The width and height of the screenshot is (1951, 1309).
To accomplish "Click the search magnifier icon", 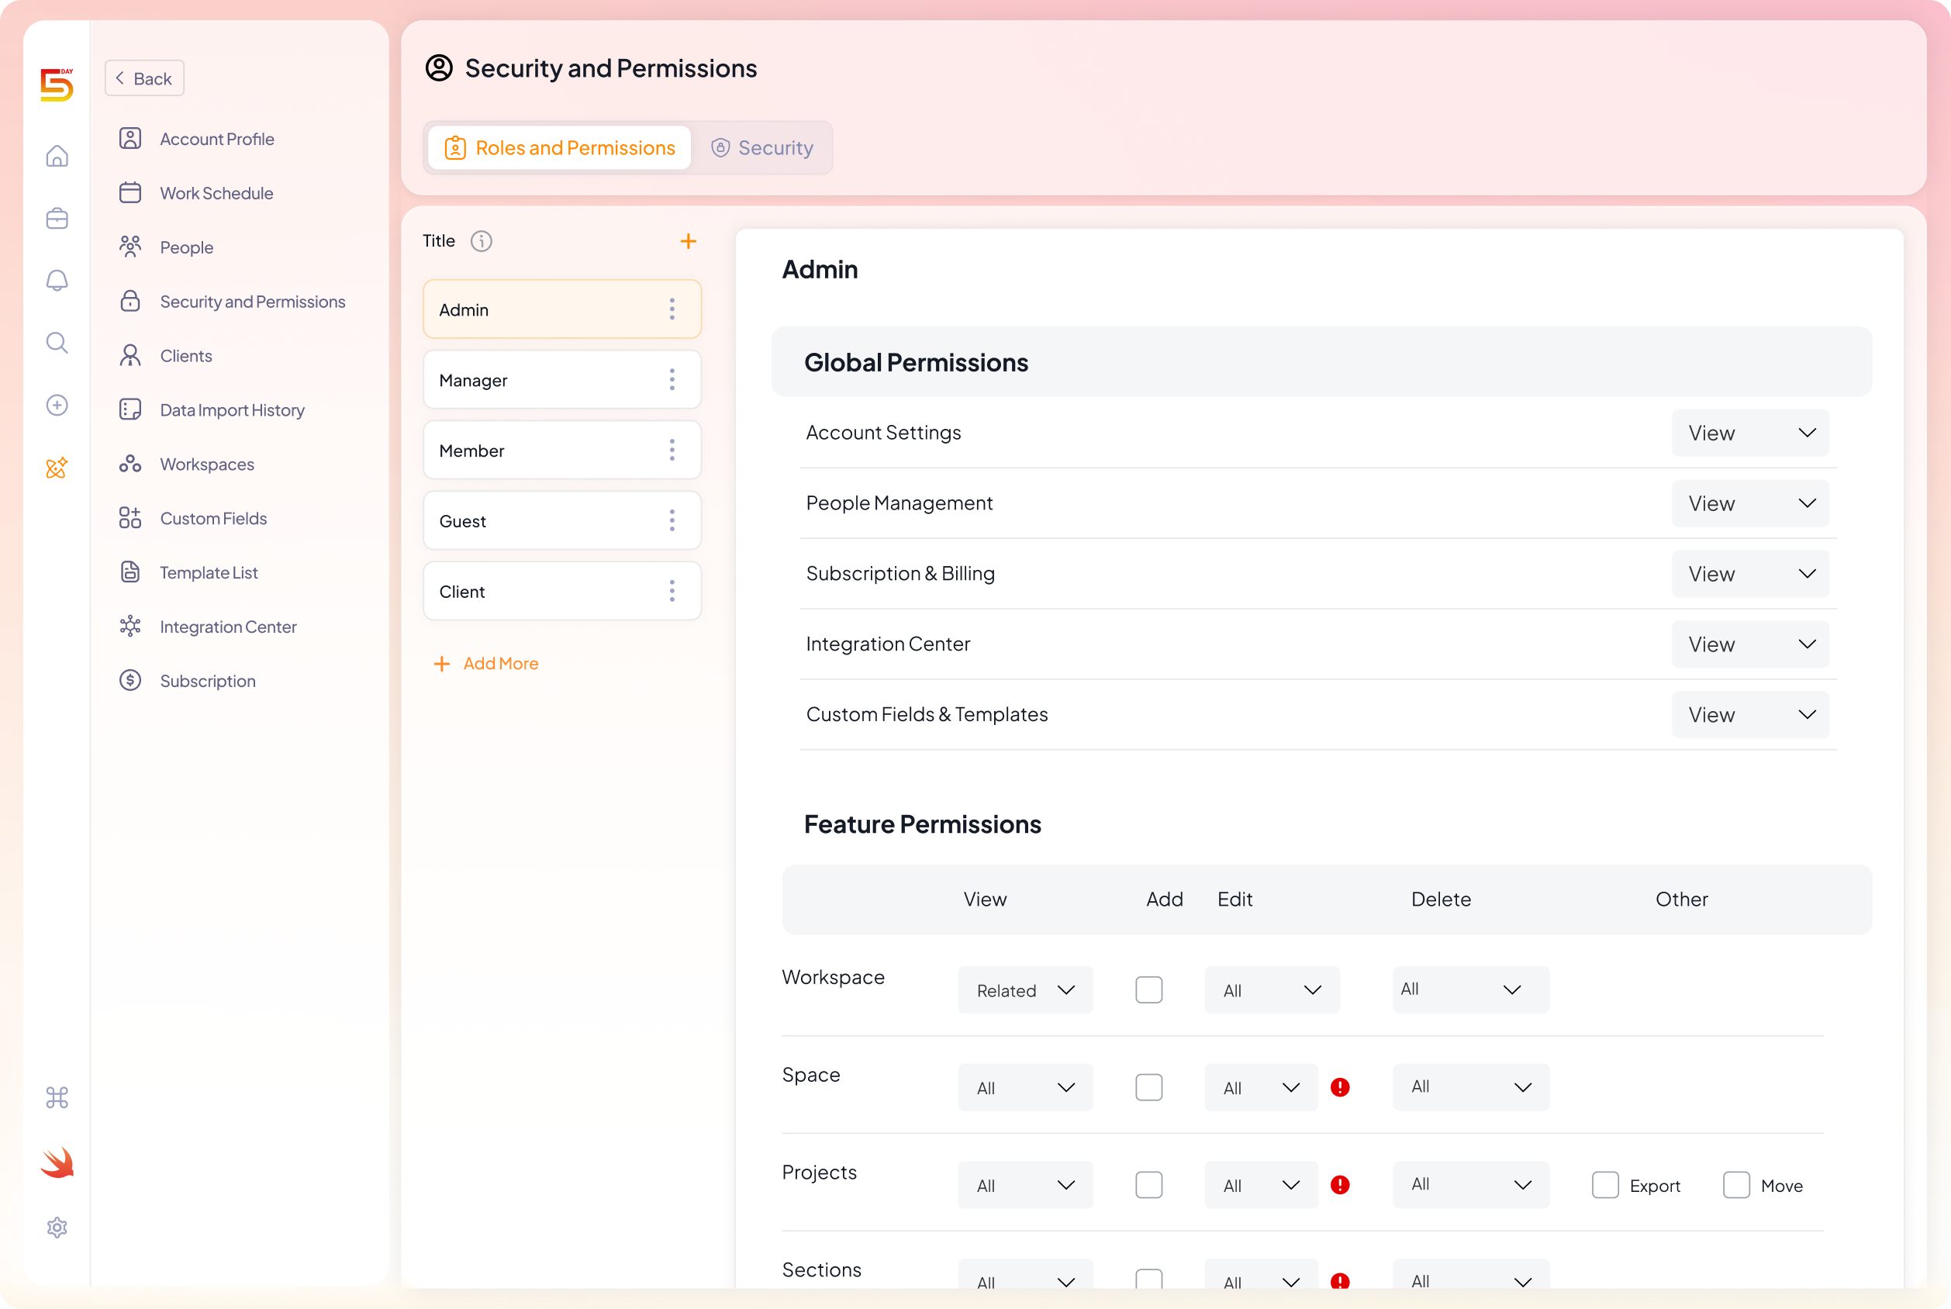I will coord(57,342).
